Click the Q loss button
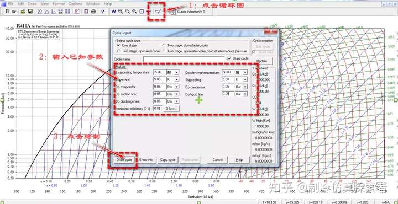Image resolution: width=398 pixels, height=204 pixels. 171,108
